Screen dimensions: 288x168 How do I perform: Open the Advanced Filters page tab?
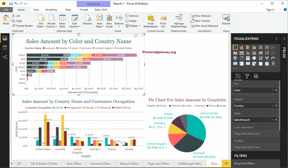pos(101,164)
